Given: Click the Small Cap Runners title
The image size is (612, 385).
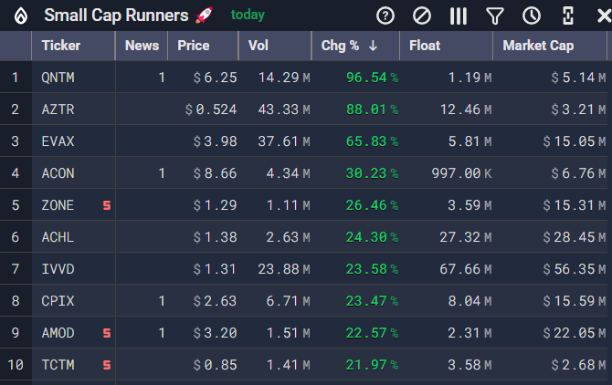Looking at the screenshot, I should coord(116,16).
